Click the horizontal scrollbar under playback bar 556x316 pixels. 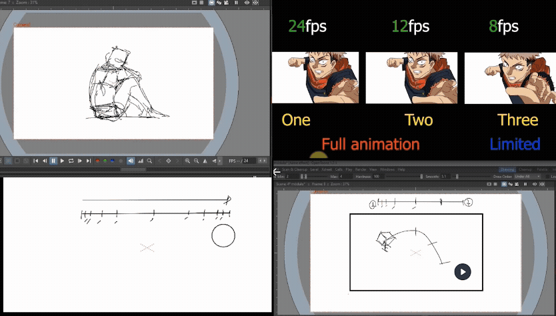[133, 169]
